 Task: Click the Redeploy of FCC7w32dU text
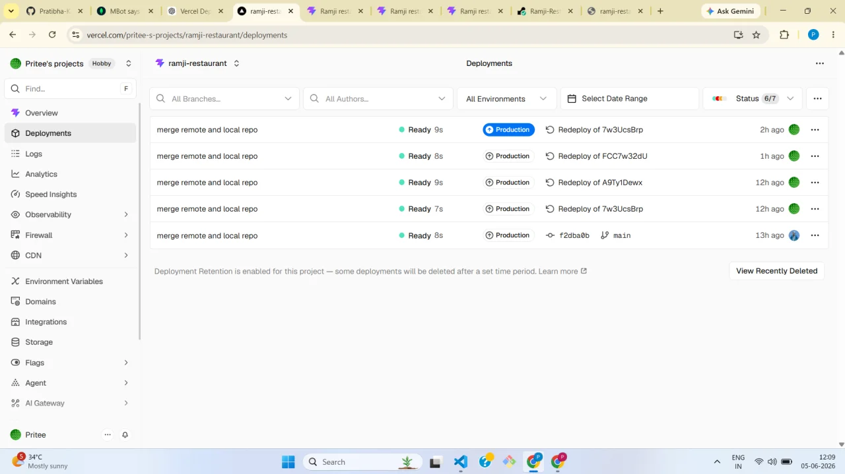603,156
